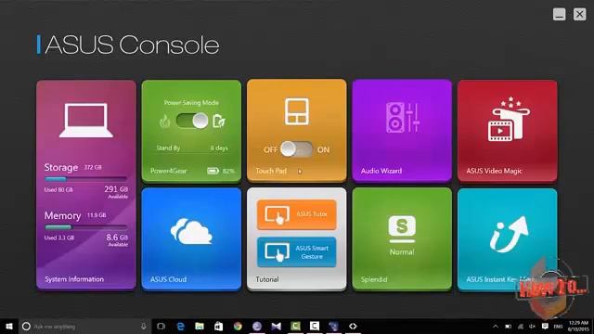The height and width of the screenshot is (334, 594).
Task: Open the ASUS Cloud icon
Action: tap(191, 231)
